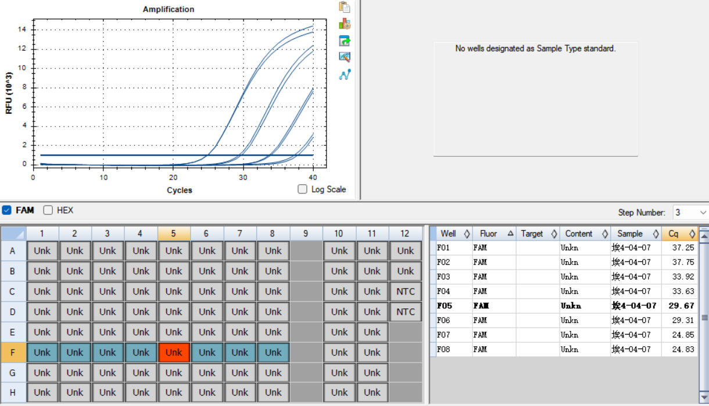Viewport: 709px width, 406px height.
Task: Select Unk well A12
Action: [406, 251]
